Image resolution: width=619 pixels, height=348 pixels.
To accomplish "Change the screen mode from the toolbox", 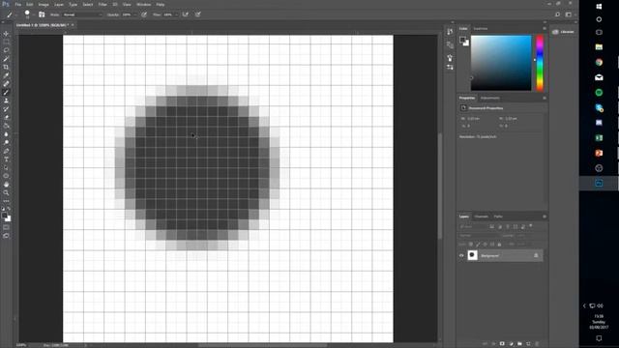I will [6, 236].
